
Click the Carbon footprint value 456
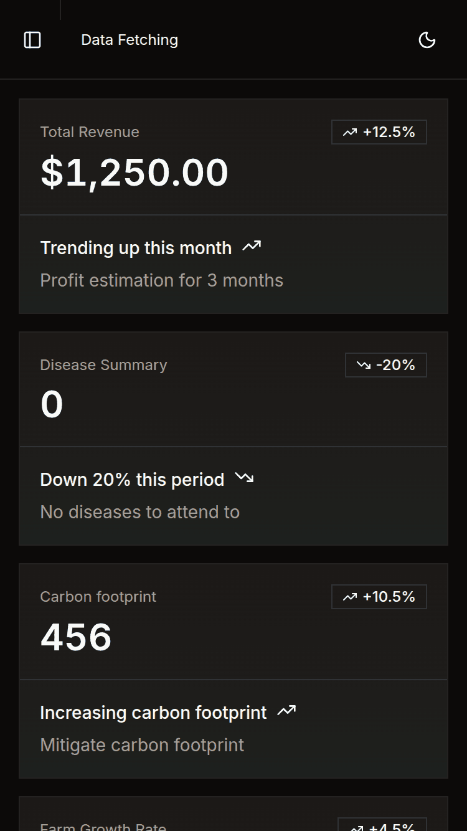76,637
